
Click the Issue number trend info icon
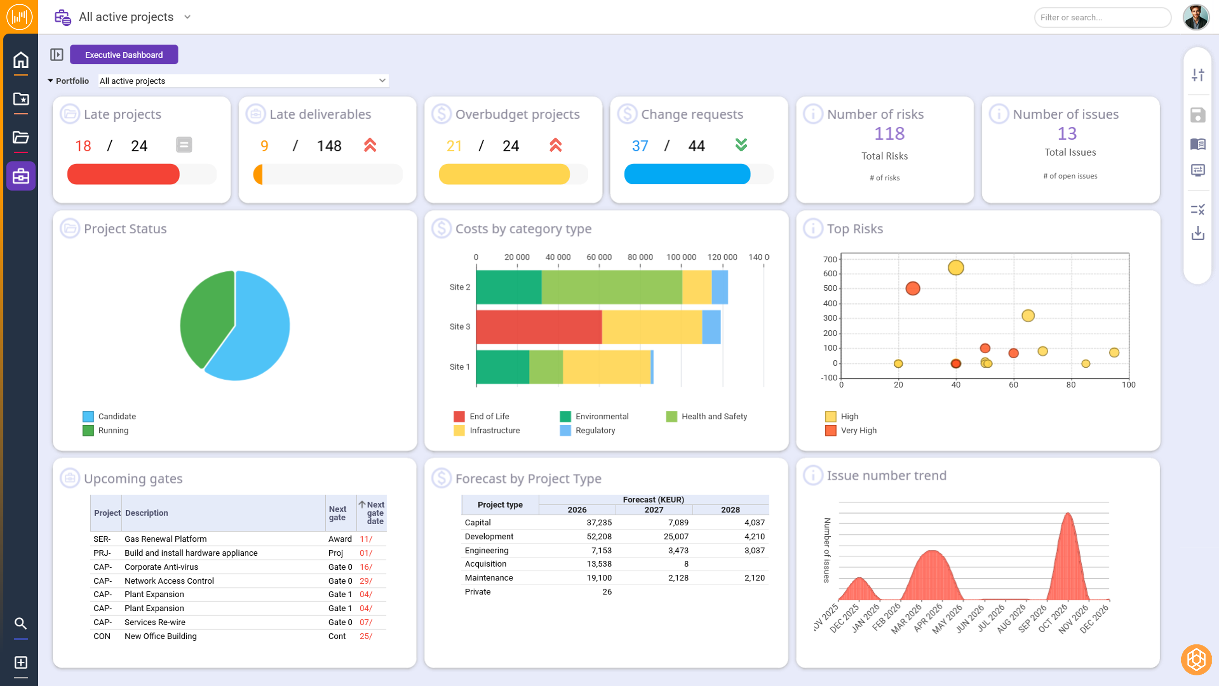[813, 475]
